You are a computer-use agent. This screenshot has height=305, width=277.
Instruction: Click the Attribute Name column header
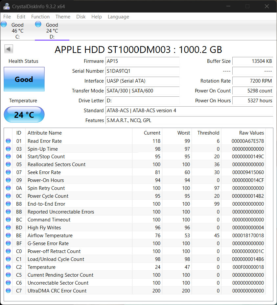79,133
